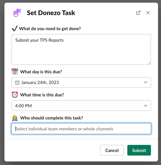
Task: Click the red alarm clock emoji
Action: pos(15,95)
